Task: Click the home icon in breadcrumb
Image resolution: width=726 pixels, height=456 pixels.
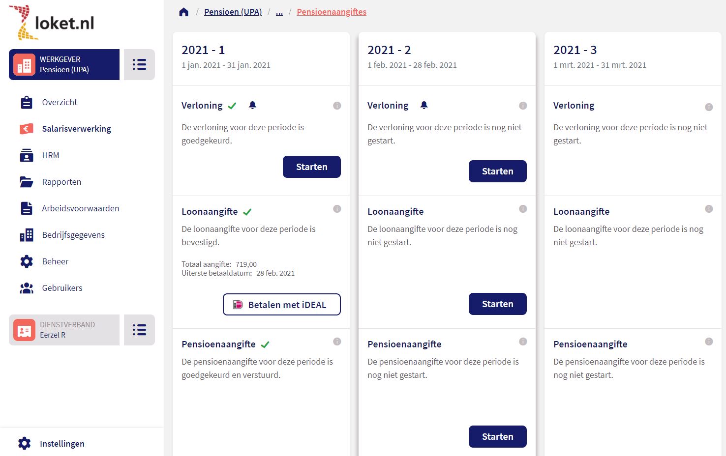Action: (x=184, y=12)
